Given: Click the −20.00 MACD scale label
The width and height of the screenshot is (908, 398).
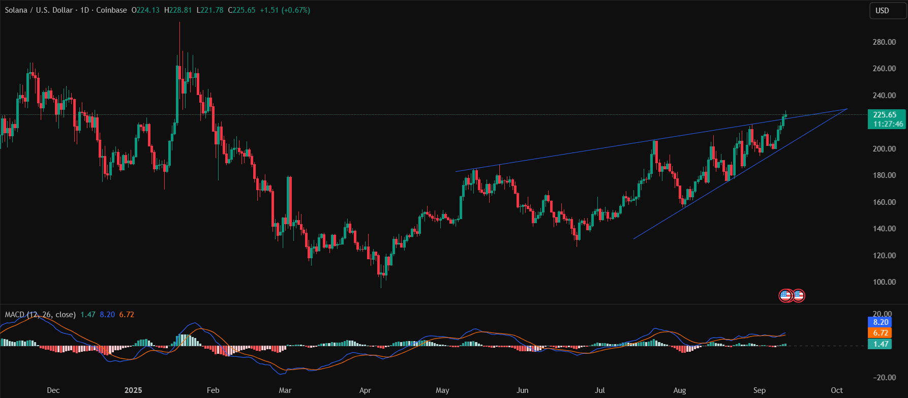Looking at the screenshot, I should point(883,378).
